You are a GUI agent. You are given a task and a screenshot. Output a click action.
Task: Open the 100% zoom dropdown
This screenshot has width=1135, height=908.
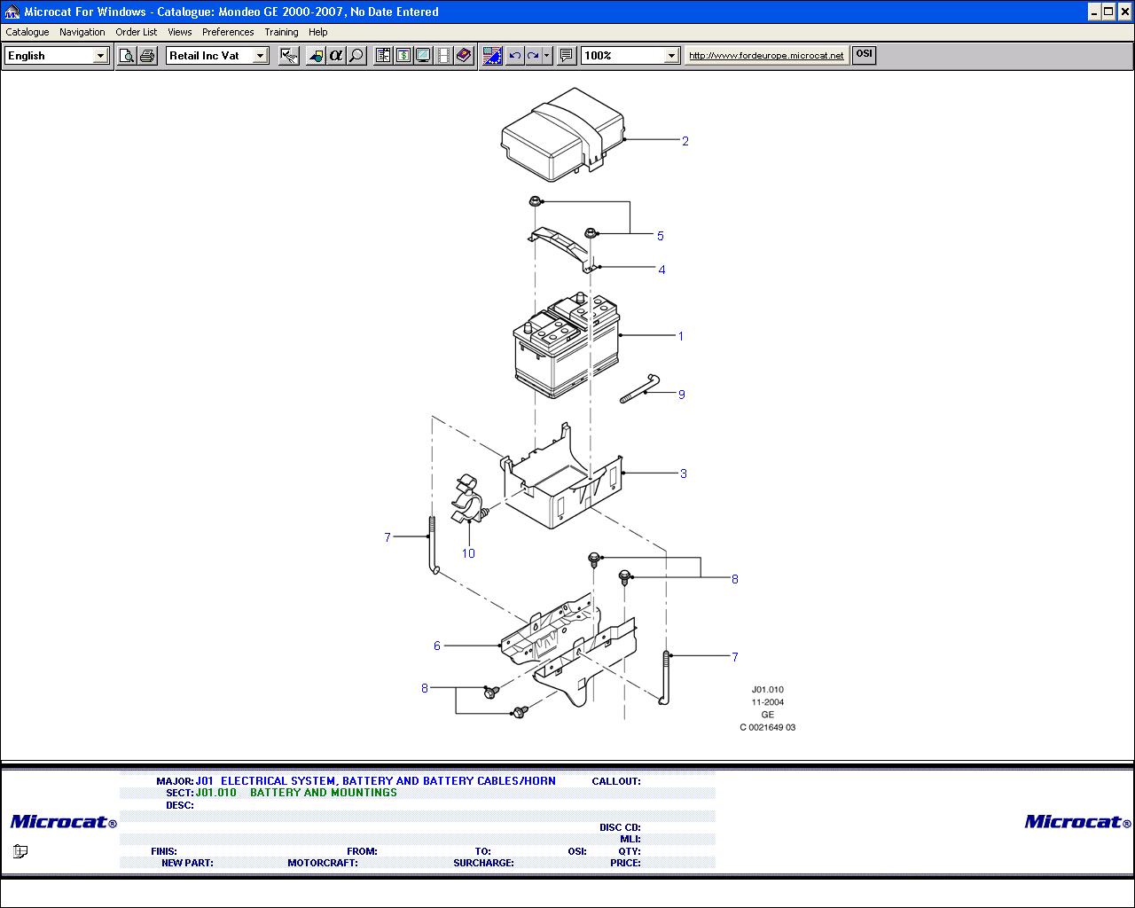click(671, 56)
